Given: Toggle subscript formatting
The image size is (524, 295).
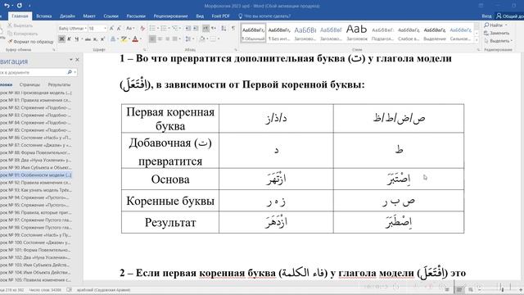Looking at the screenshot, I should click(96, 39).
